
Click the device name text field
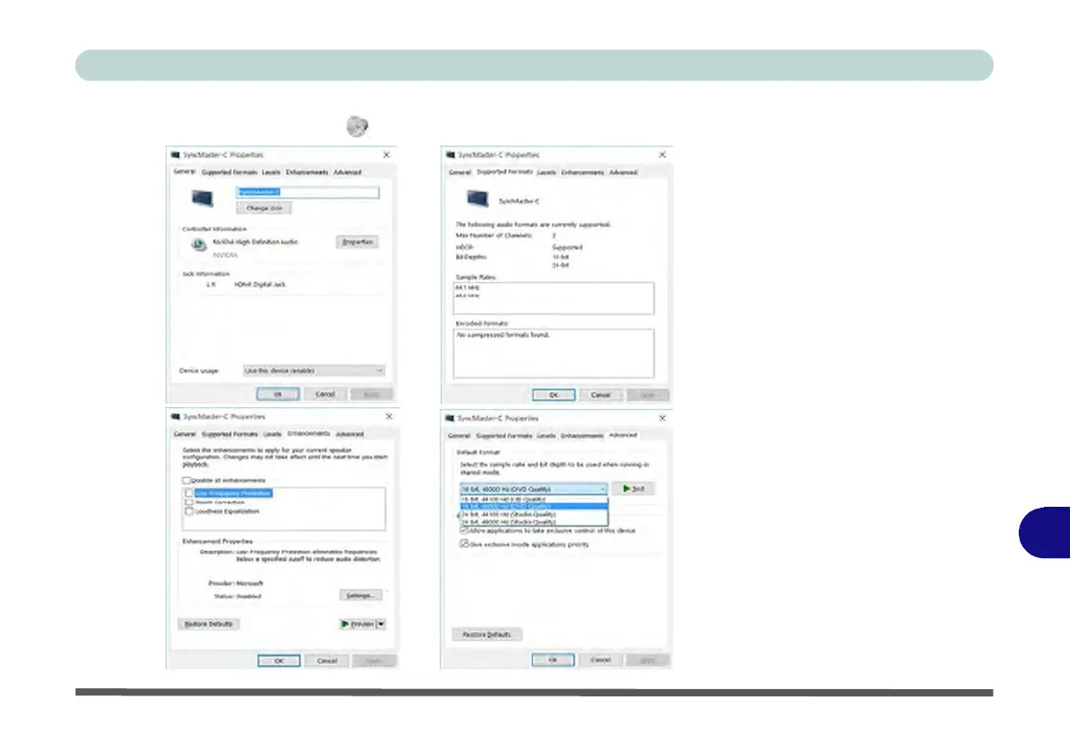coord(308,192)
